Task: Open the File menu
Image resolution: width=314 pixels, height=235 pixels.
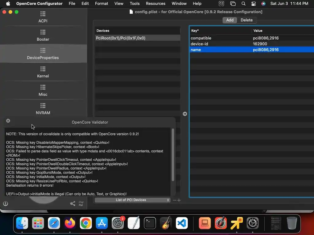Action: pyautogui.click(x=72, y=3)
